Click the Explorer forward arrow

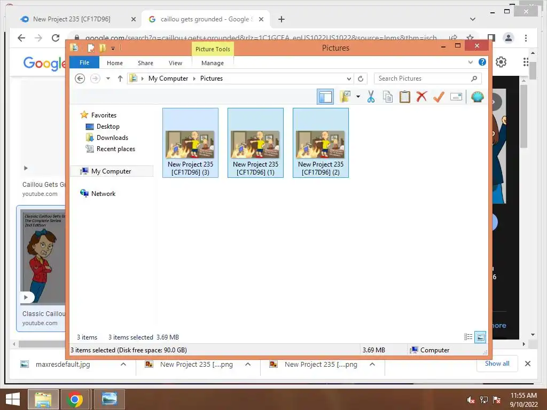tap(95, 78)
